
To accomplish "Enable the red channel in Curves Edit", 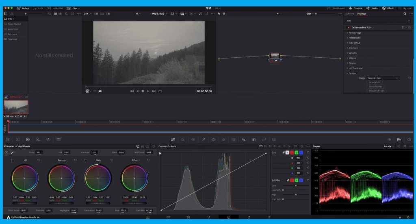I will point(292,152).
